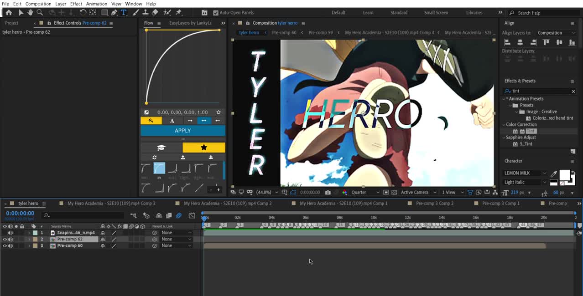583x296 pixels.
Task: Activate the Rotation tool
Action: tap(83, 13)
